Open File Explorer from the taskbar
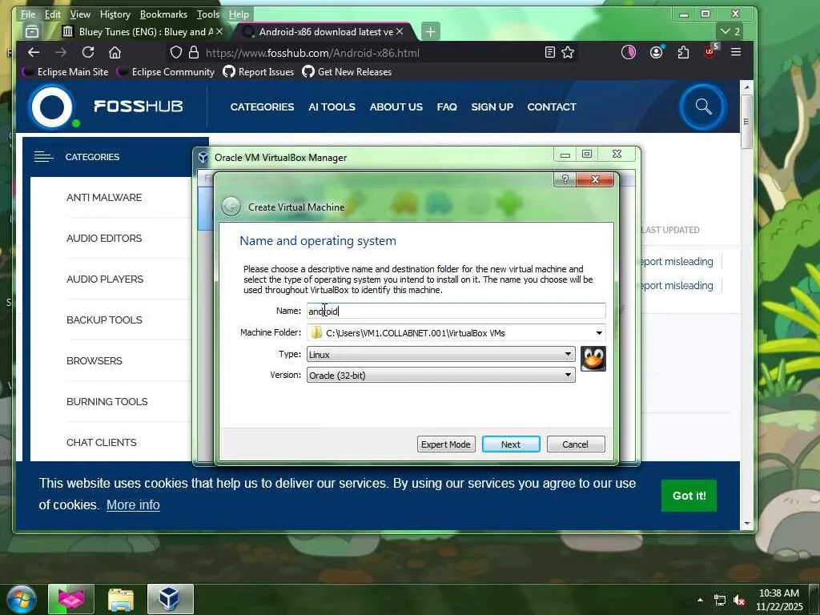The height and width of the screenshot is (615, 820). (x=121, y=599)
